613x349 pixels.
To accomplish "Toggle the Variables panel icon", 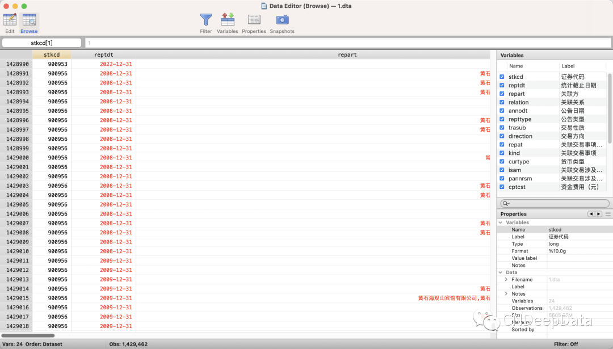I will (x=228, y=19).
